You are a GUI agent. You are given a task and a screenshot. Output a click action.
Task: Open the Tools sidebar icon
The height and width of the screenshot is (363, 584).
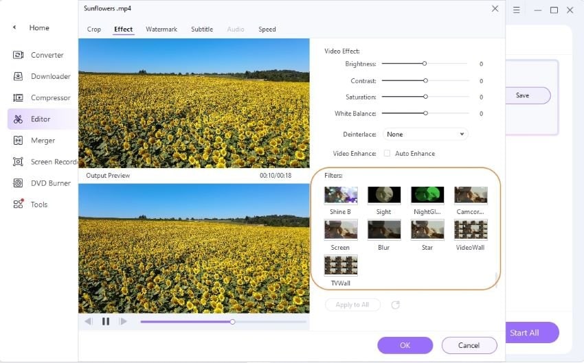[19, 204]
